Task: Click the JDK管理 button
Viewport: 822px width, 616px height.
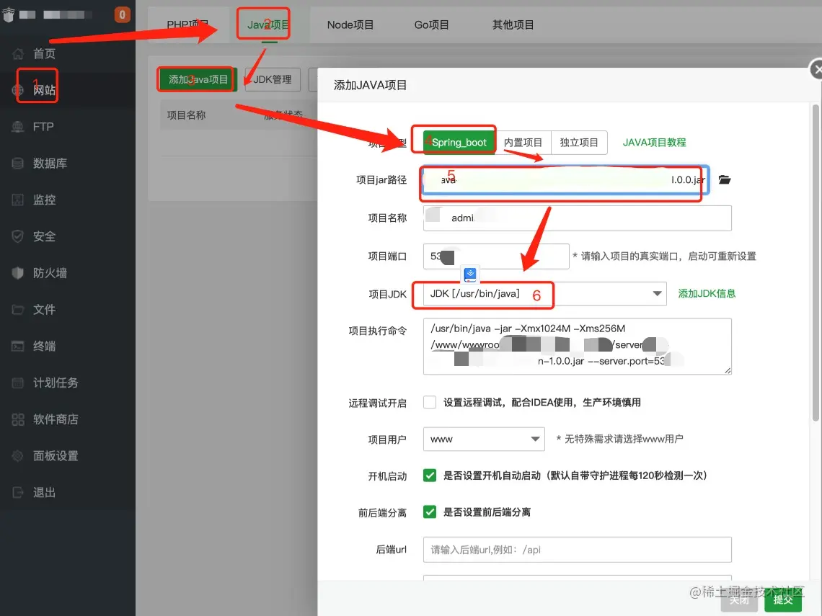Action: point(272,80)
